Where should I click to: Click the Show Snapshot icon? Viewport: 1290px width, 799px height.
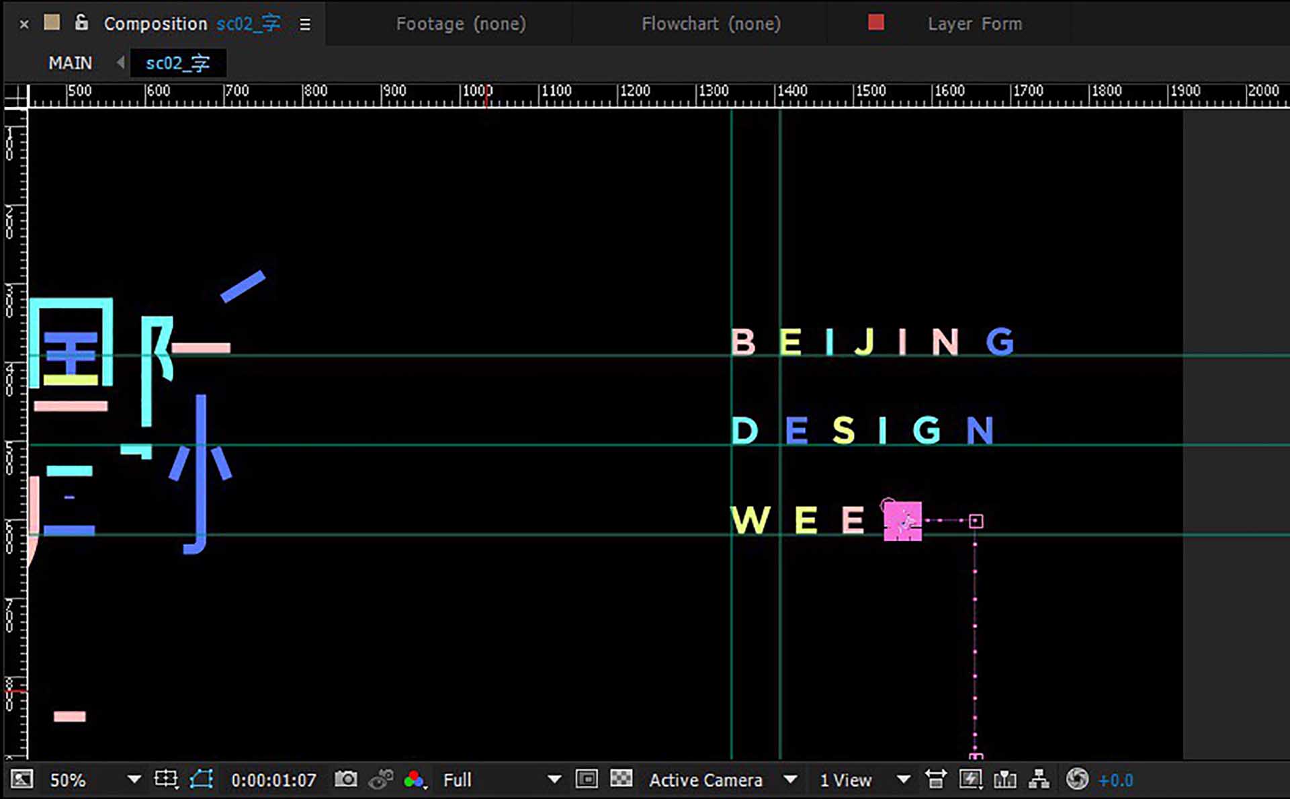381,780
